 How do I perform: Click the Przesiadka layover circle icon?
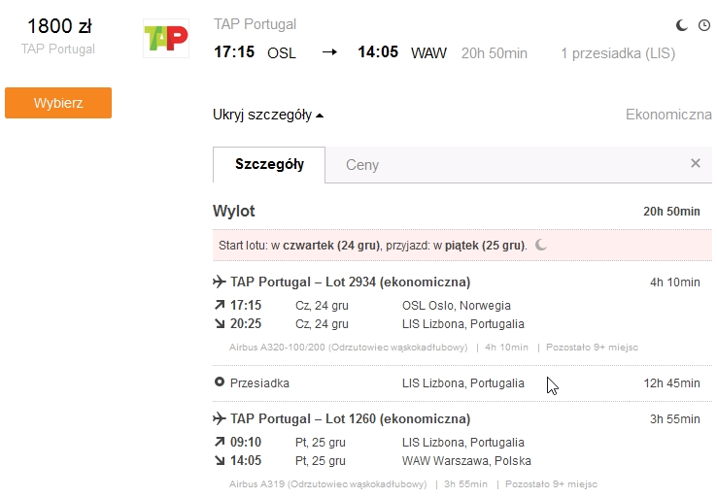tap(220, 382)
